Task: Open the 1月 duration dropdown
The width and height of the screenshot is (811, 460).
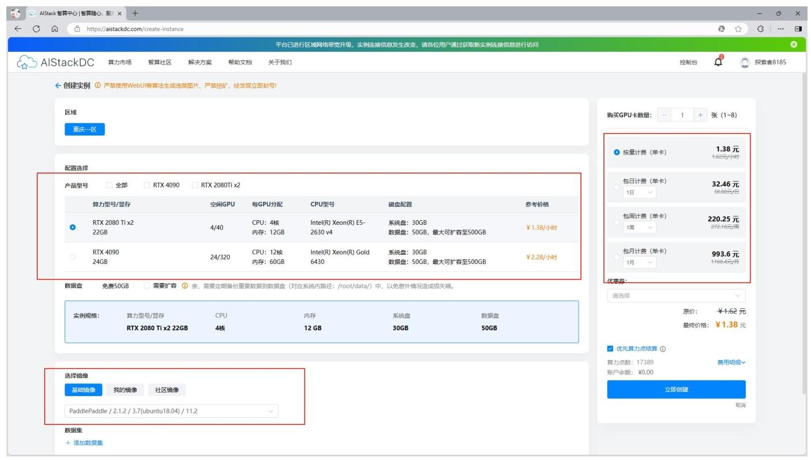Action: [x=639, y=262]
